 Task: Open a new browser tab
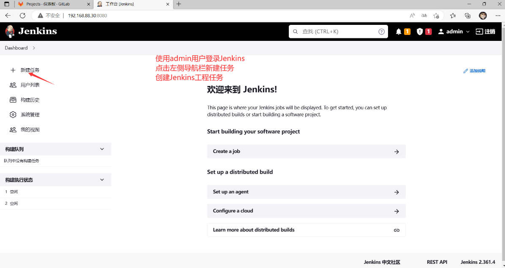[179, 4]
